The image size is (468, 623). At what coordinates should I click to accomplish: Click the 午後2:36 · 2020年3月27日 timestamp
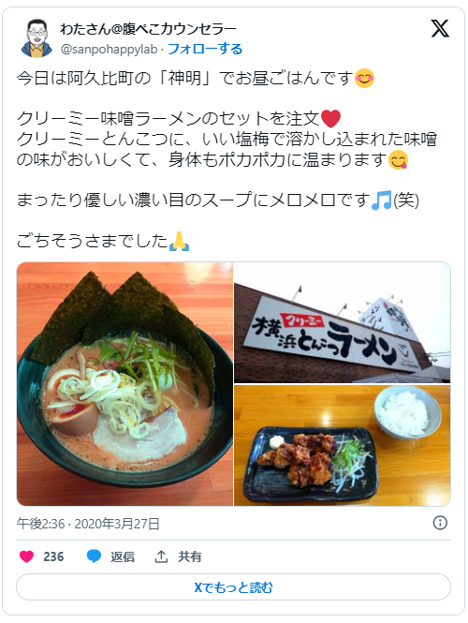coord(88,524)
